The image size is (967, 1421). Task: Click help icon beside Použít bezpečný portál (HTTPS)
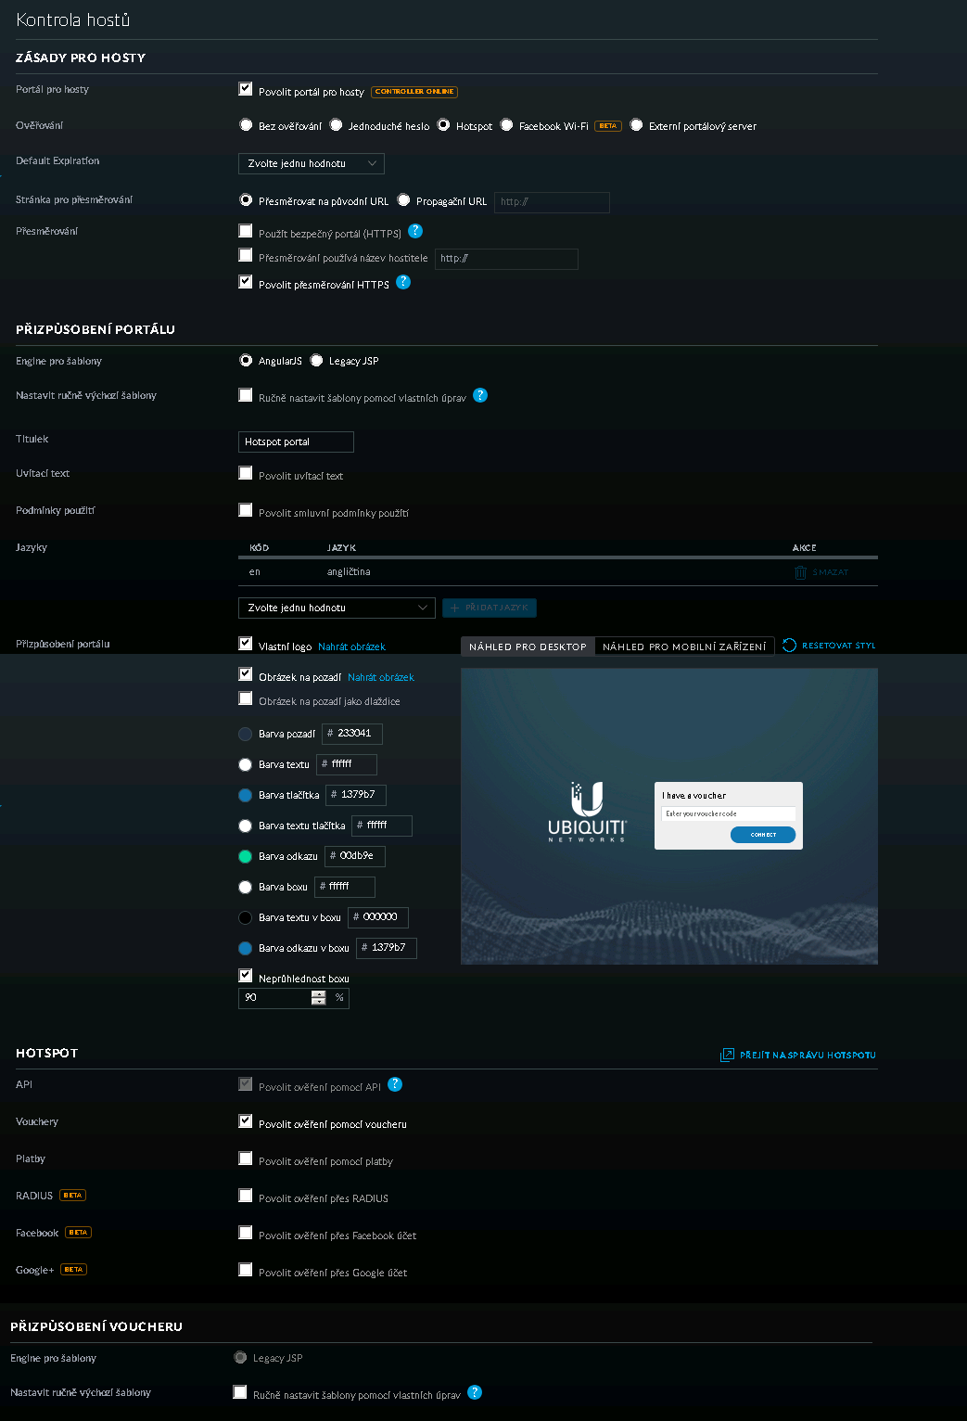(x=415, y=231)
